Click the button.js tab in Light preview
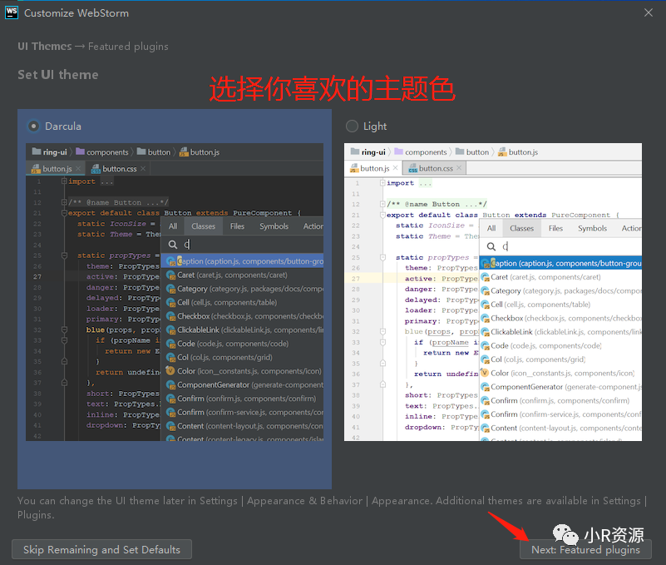Image resolution: width=666 pixels, height=565 pixels. [374, 168]
